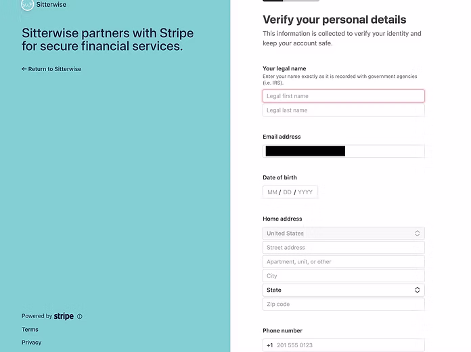471x352 pixels.
Task: Click the Email address field
Action: pos(343,151)
